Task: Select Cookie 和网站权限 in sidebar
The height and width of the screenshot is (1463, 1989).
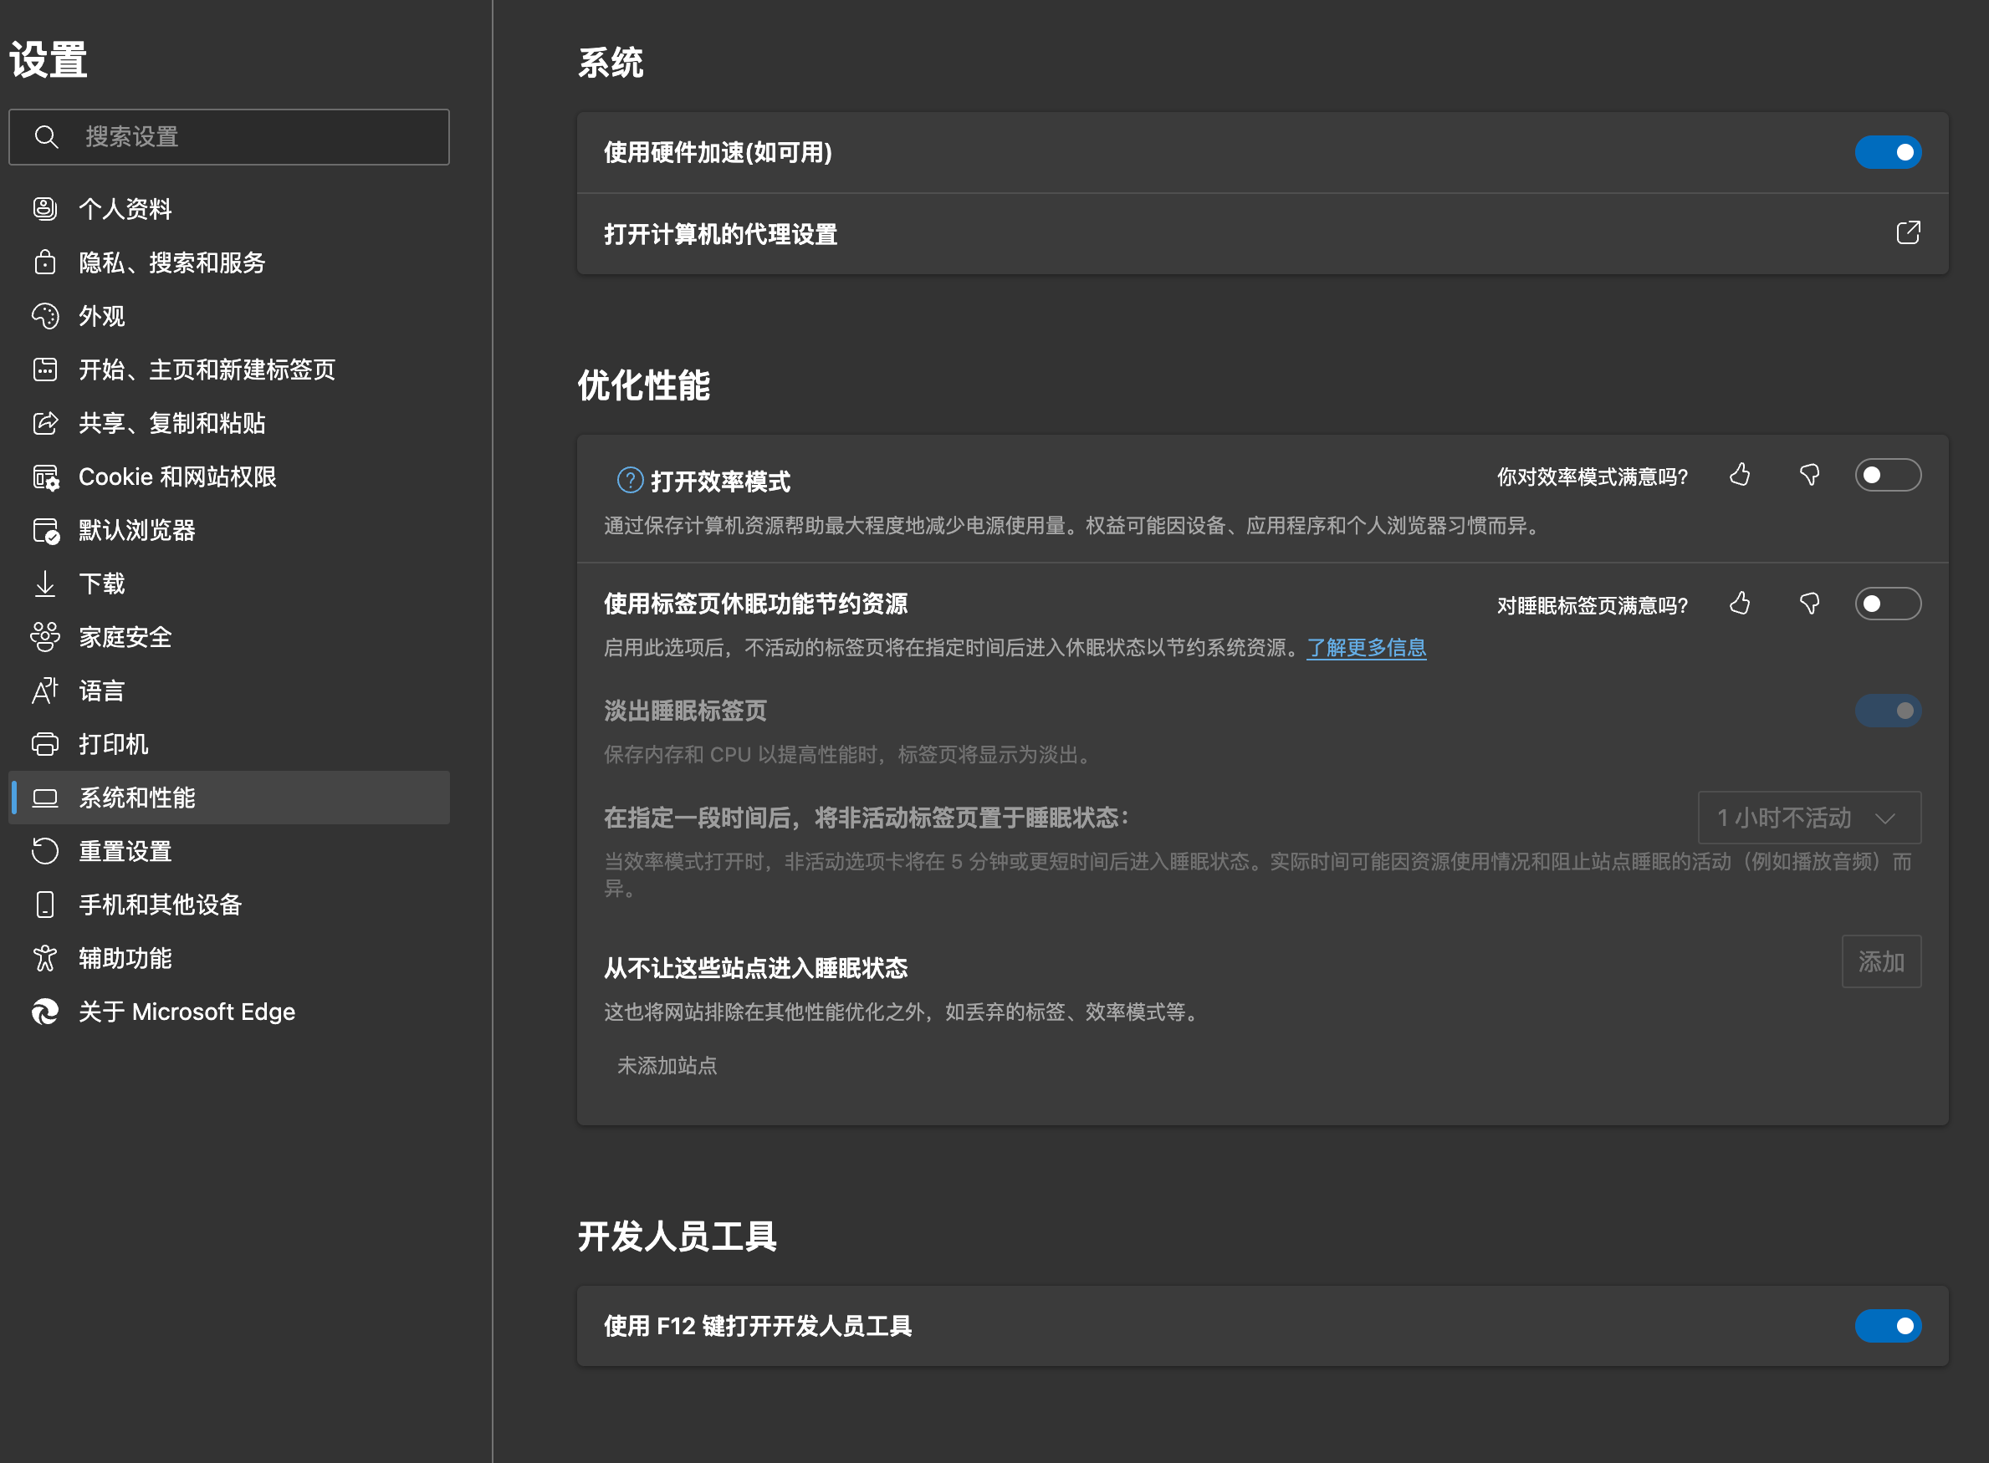Action: coord(177,477)
